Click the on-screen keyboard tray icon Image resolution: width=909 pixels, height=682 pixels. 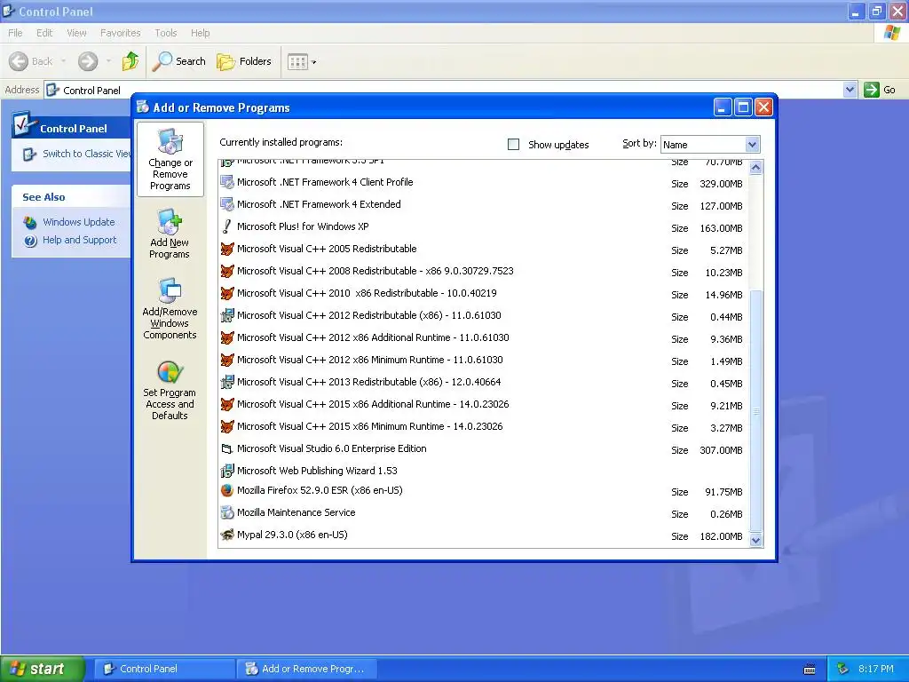pyautogui.click(x=810, y=670)
